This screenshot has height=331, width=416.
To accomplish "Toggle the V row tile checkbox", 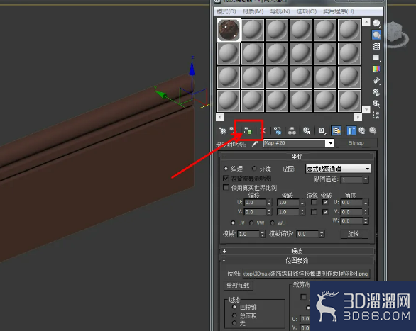I will tap(325, 212).
